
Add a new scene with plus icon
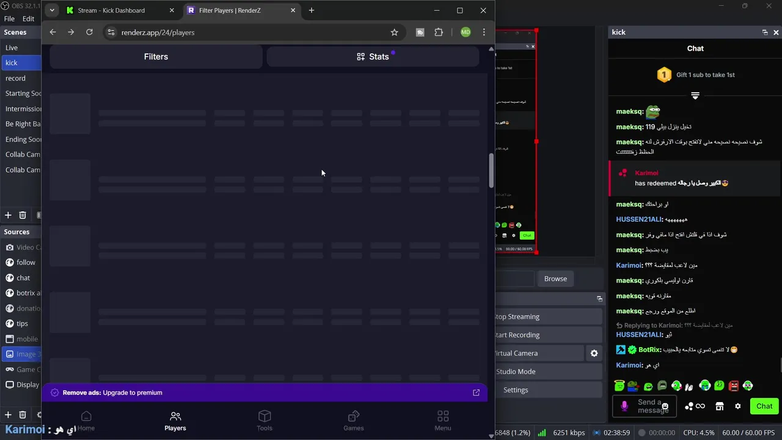pos(8,215)
